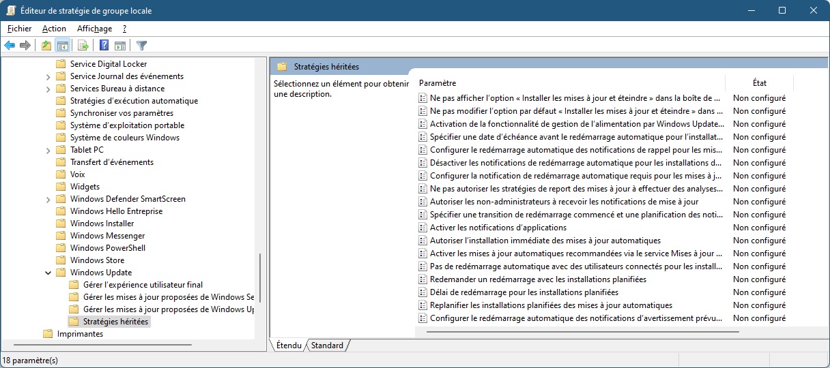Select Gérer les mises à jour proposées de Windows Up
The height and width of the screenshot is (368, 830).
pyautogui.click(x=168, y=309)
